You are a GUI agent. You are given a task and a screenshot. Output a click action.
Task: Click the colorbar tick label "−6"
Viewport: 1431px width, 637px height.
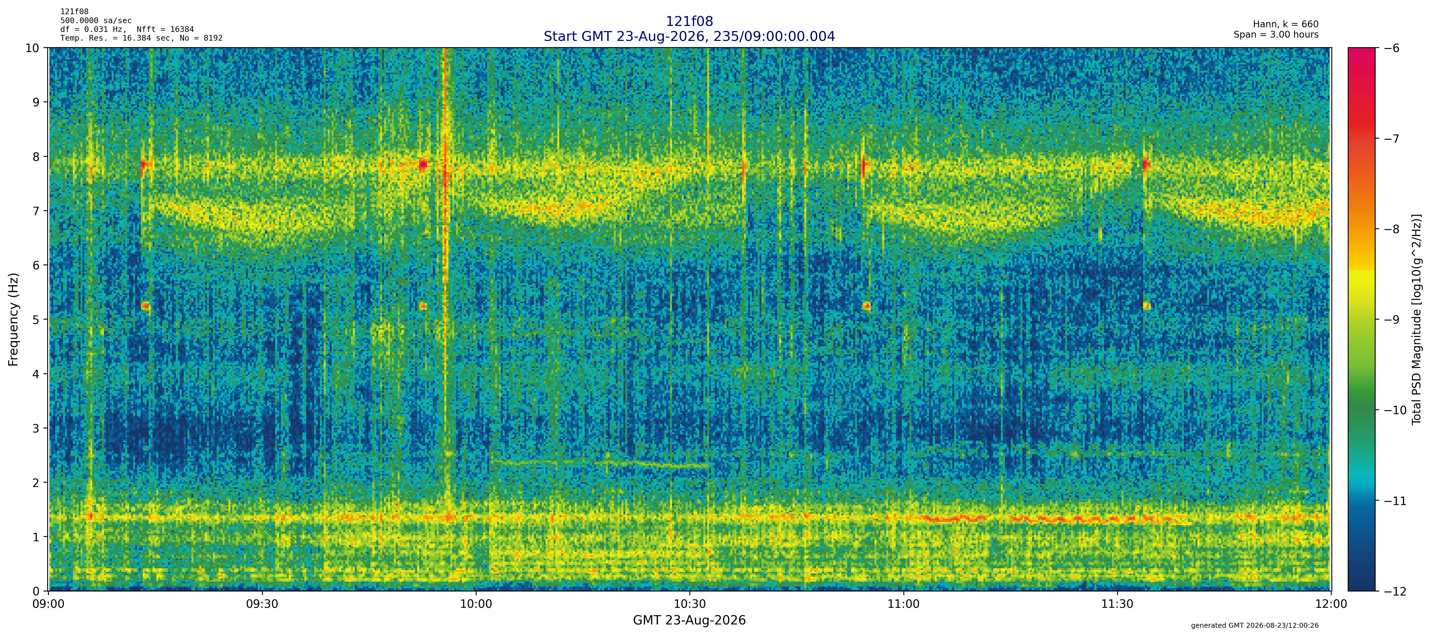click(x=1391, y=48)
